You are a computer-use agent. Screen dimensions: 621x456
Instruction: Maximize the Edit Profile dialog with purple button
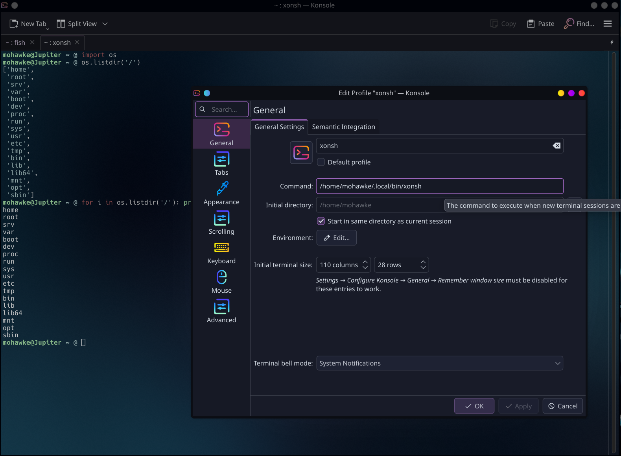[x=571, y=93]
